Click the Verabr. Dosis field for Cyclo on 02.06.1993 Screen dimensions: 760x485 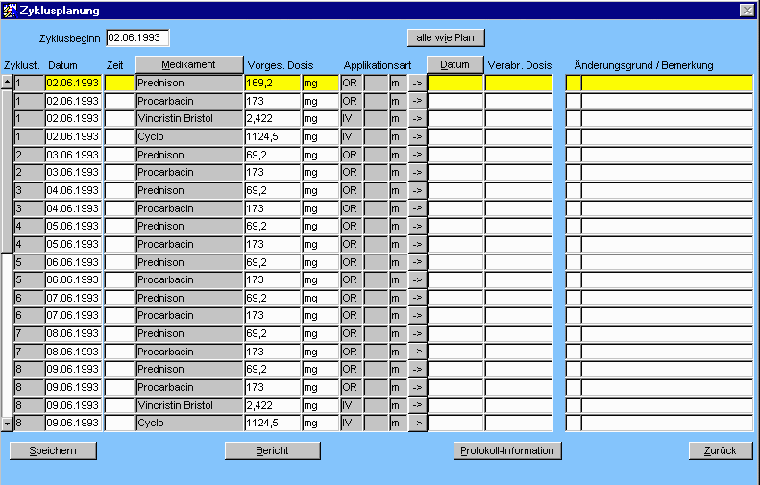(518, 137)
